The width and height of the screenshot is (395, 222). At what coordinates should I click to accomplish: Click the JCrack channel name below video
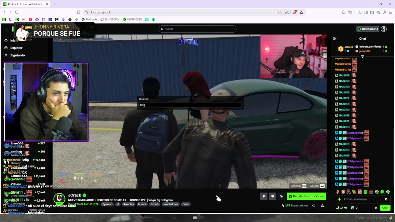click(x=75, y=195)
